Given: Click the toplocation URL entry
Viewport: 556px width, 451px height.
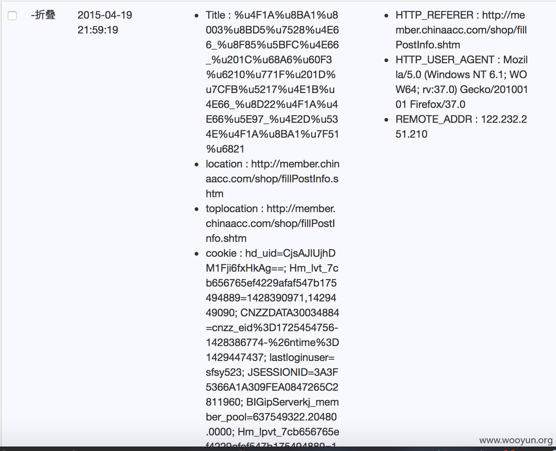Looking at the screenshot, I should (271, 223).
